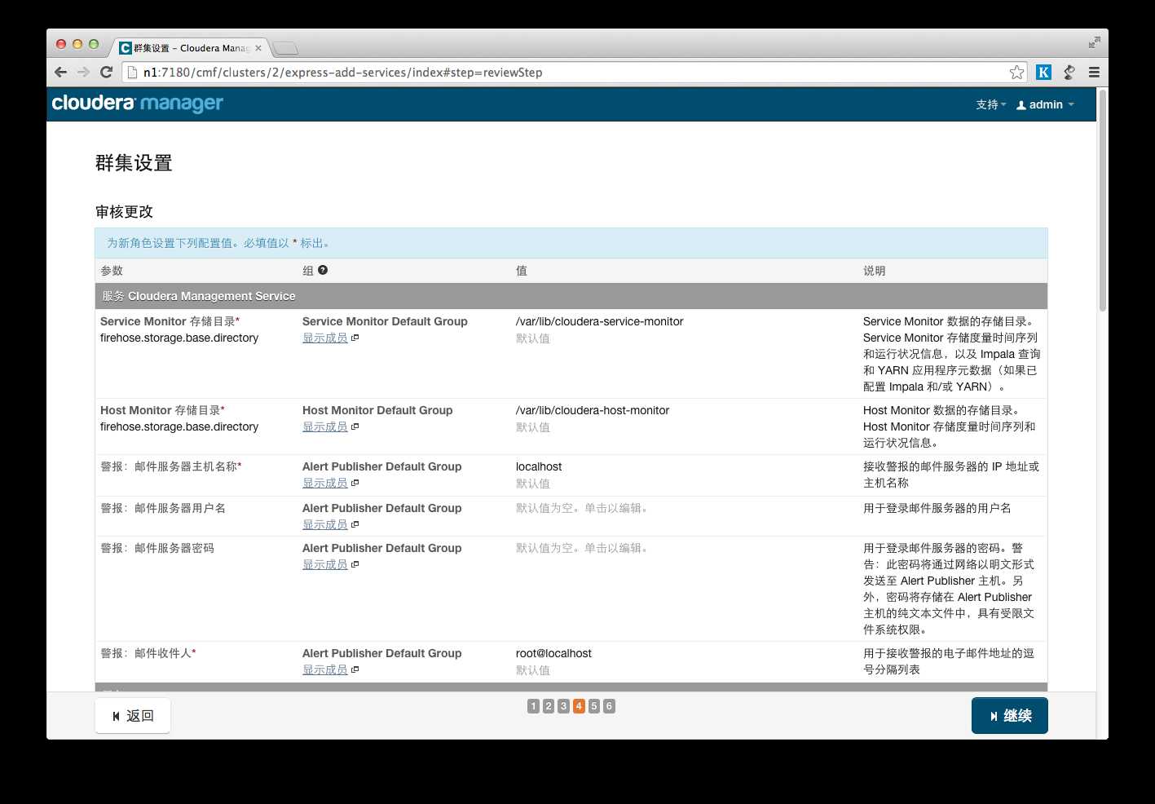This screenshot has width=1155, height=804.
Task: Go to wizard step 5
Action: [594, 706]
